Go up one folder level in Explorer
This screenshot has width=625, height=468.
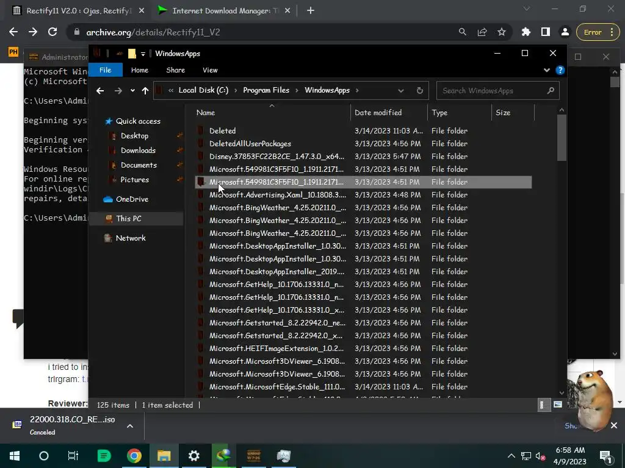pyautogui.click(x=145, y=91)
